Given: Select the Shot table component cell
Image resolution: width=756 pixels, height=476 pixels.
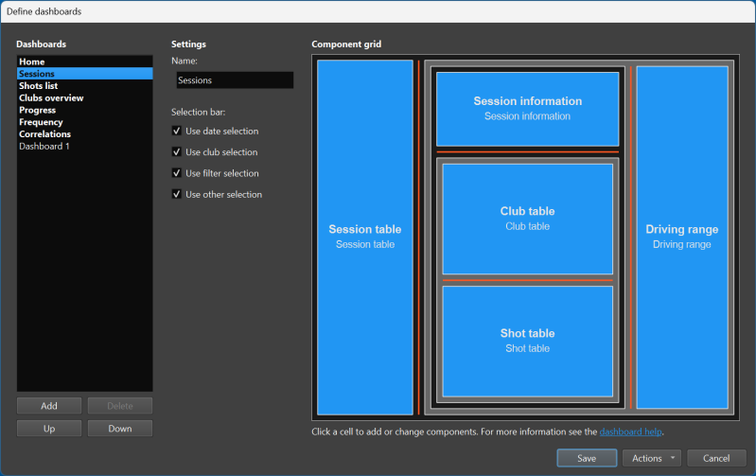Looking at the screenshot, I should pyautogui.click(x=527, y=341).
